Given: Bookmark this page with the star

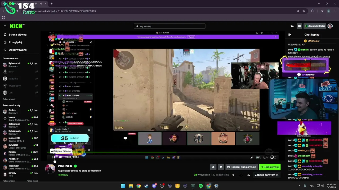Looking at the screenshot, I should point(304,11).
